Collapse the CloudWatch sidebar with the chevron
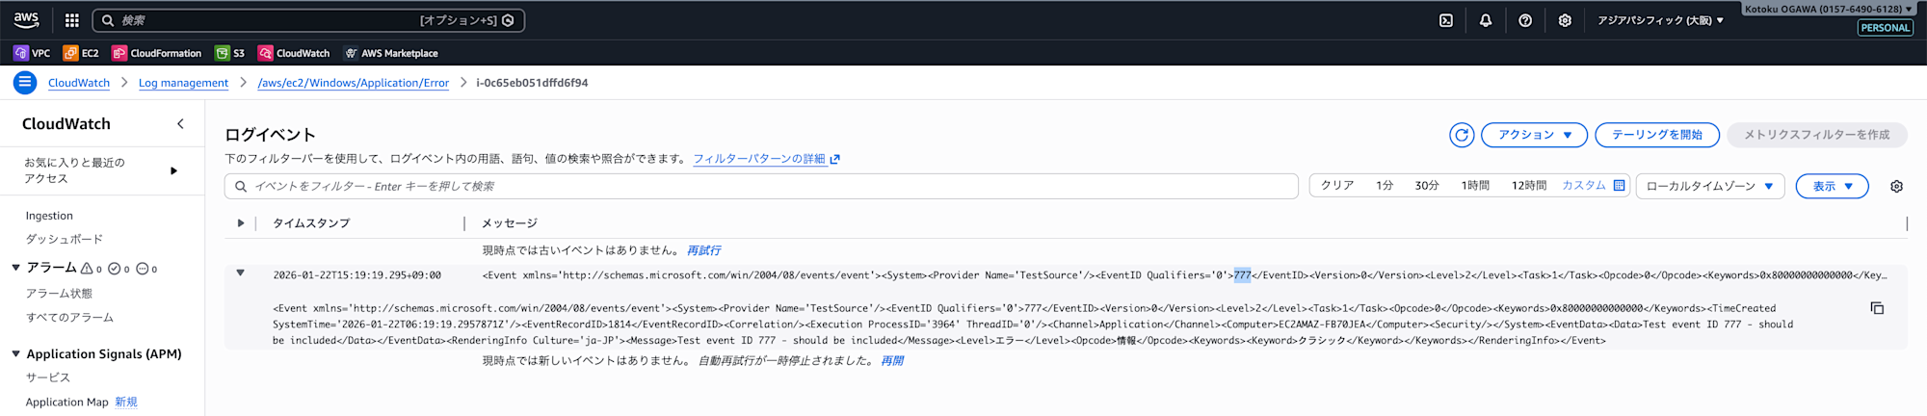1927x416 pixels. (x=180, y=123)
